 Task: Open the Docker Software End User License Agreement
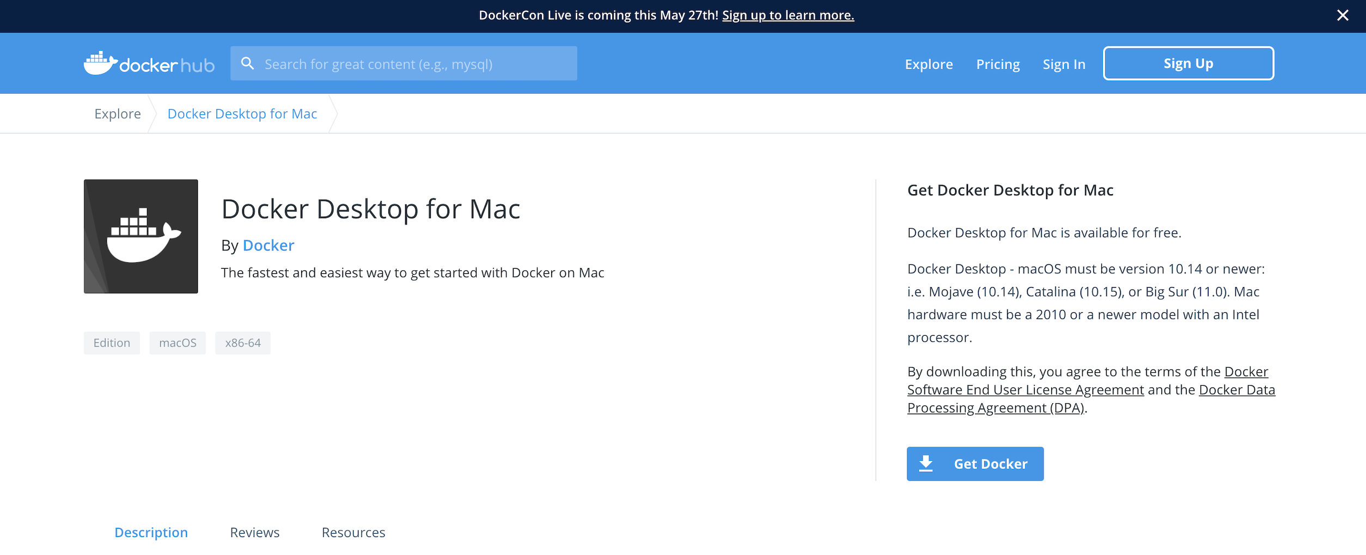[1026, 390]
